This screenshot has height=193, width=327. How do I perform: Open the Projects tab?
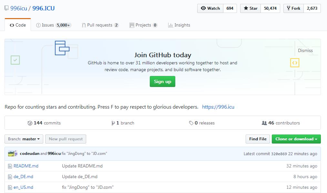tap(143, 25)
